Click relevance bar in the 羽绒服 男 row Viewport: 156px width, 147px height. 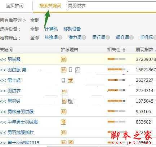click(x=116, y=69)
